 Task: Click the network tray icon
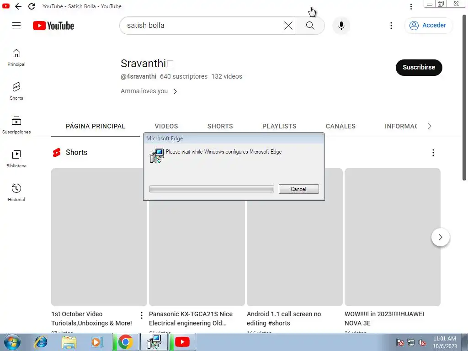click(411, 342)
